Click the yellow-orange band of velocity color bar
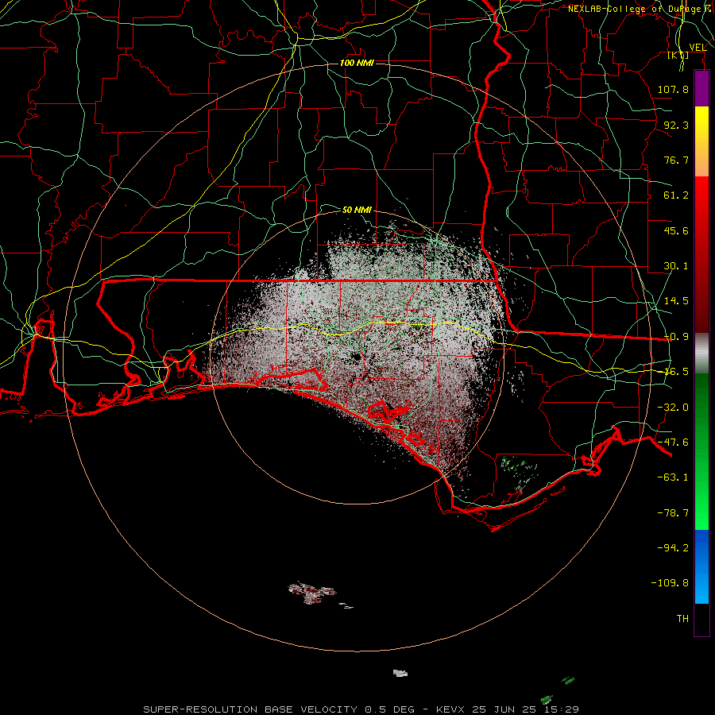The width and height of the screenshot is (715, 715). (701, 141)
